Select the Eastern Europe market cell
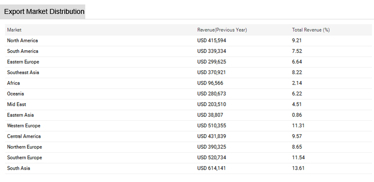 [23, 62]
